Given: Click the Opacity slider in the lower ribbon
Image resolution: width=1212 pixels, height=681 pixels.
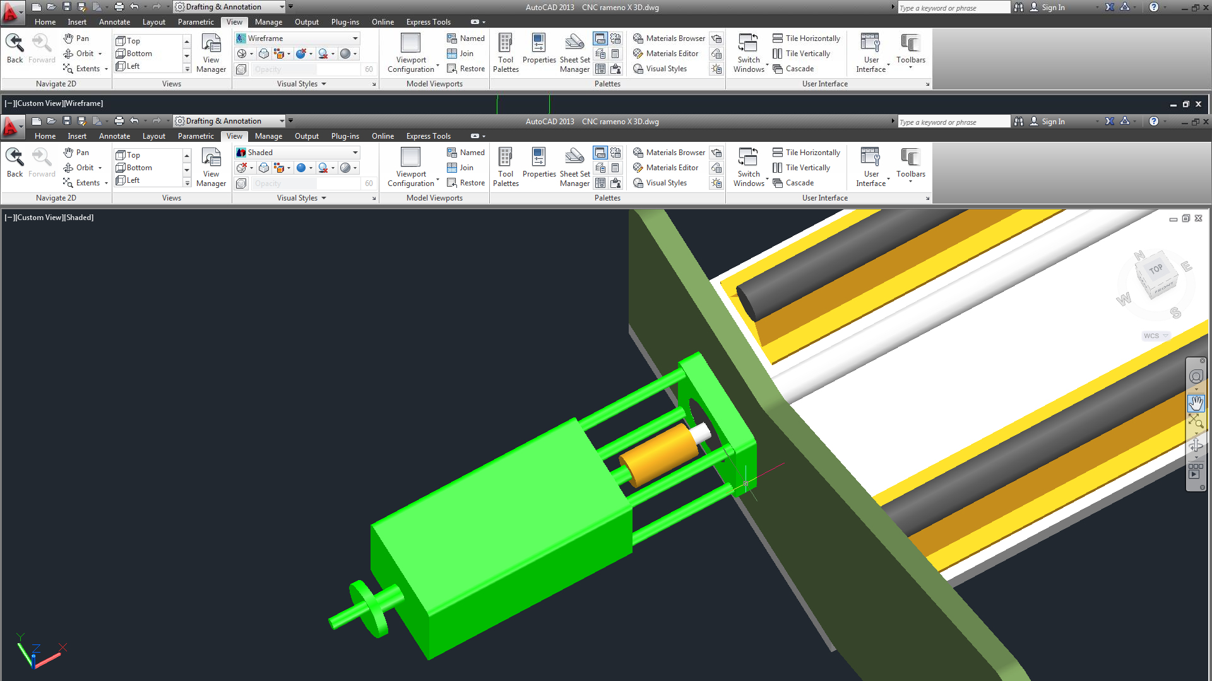Looking at the screenshot, I should pos(306,183).
